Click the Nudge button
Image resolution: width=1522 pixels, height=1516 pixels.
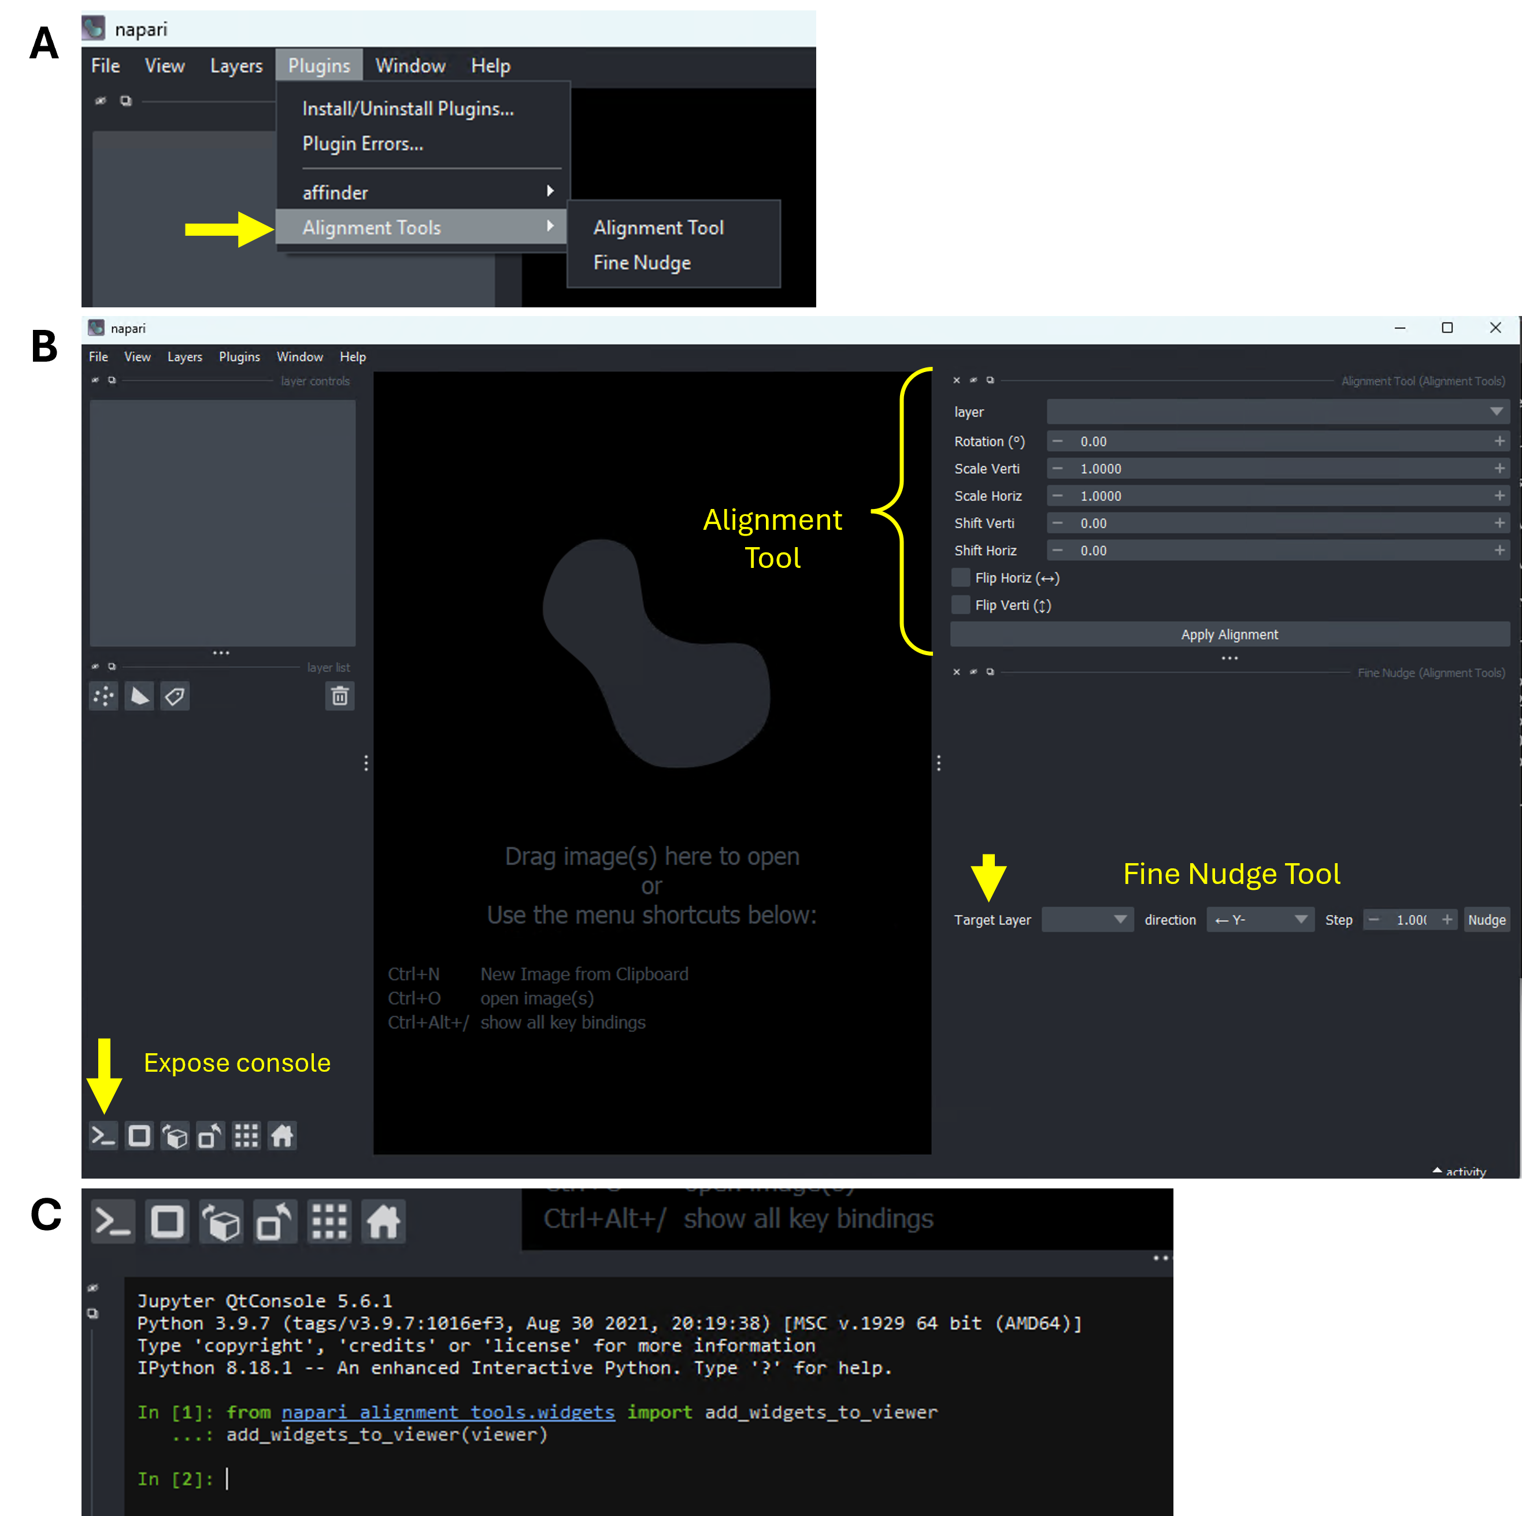[1487, 920]
